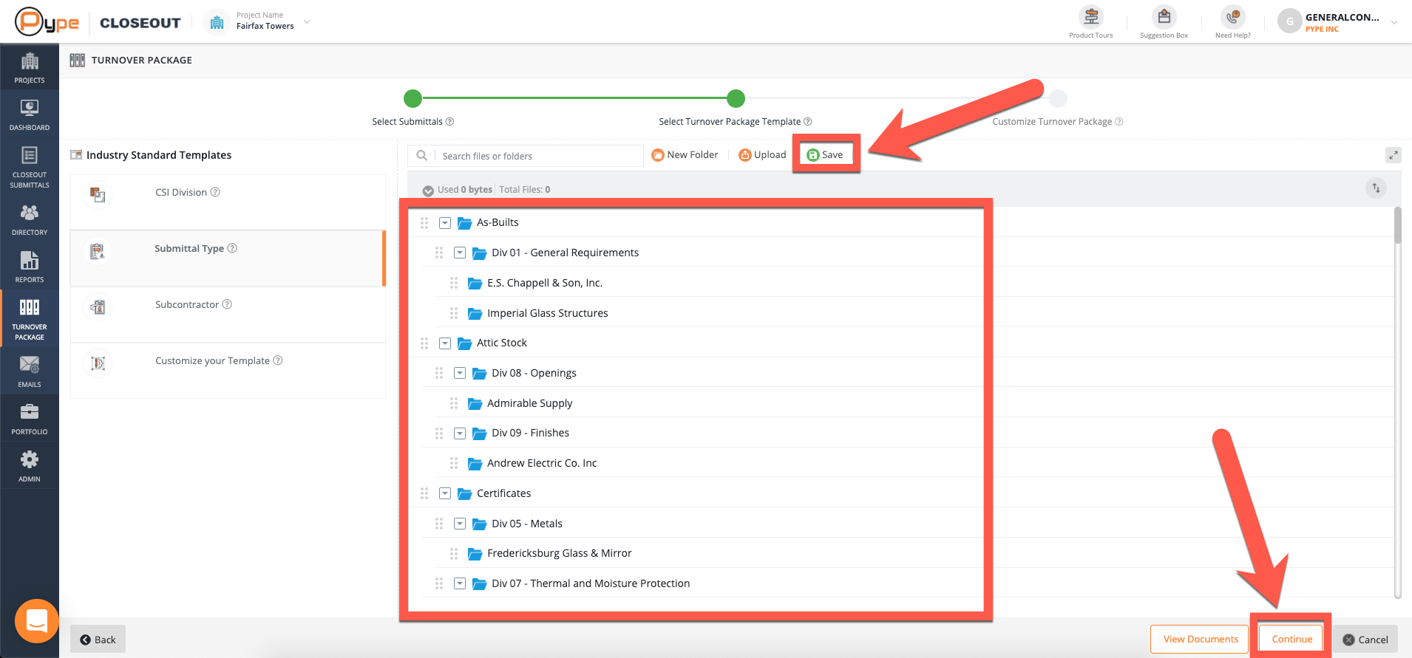Select the Subcontractor template
Screen dimensions: 1412x658
228,315
